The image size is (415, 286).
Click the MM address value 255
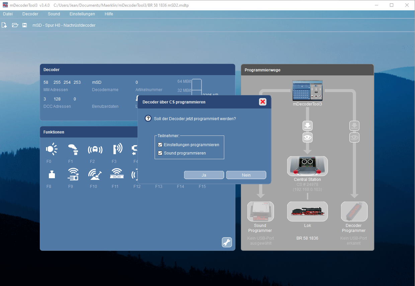57,82
